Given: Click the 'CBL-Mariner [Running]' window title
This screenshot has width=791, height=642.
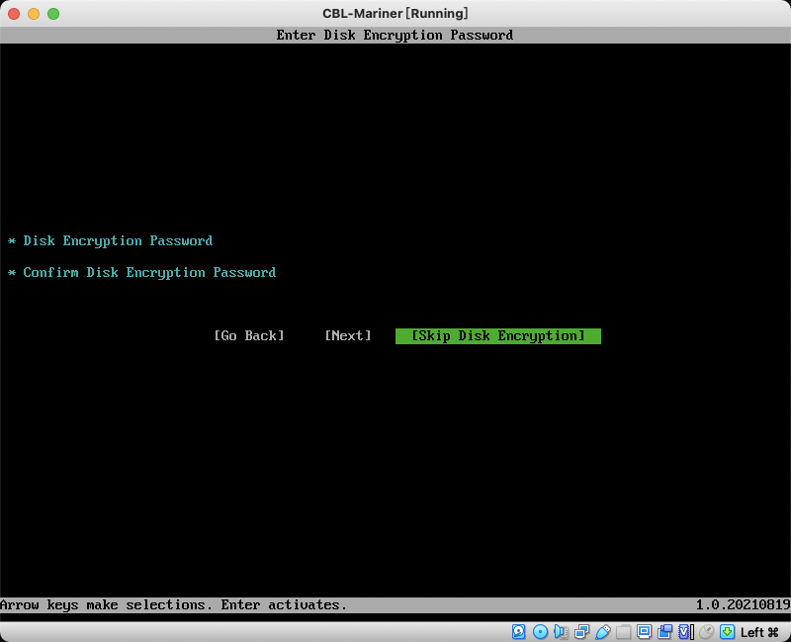Looking at the screenshot, I should pos(395,13).
